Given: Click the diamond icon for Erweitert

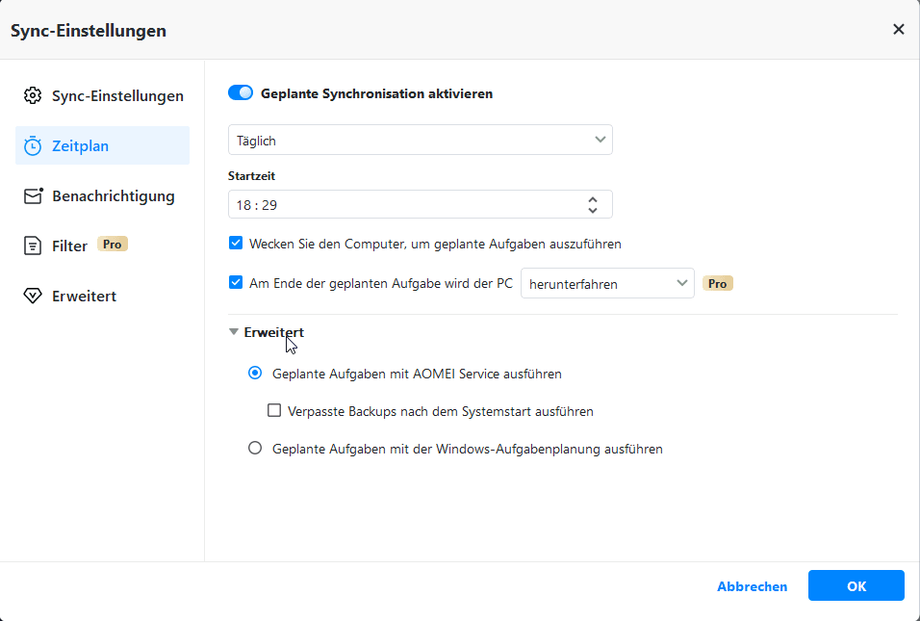Looking at the screenshot, I should click(33, 297).
